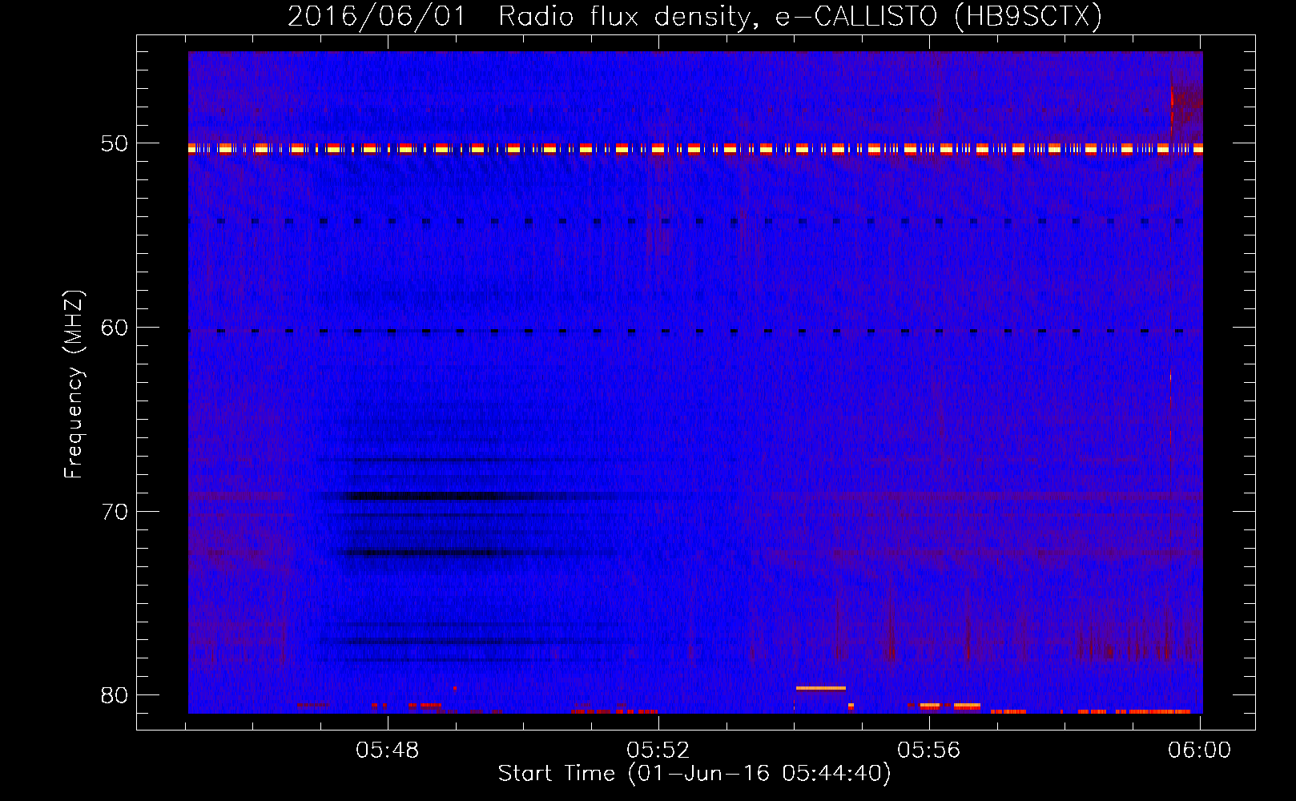Click the 80 frequency tick label
This screenshot has width=1296, height=801.
pyautogui.click(x=115, y=695)
